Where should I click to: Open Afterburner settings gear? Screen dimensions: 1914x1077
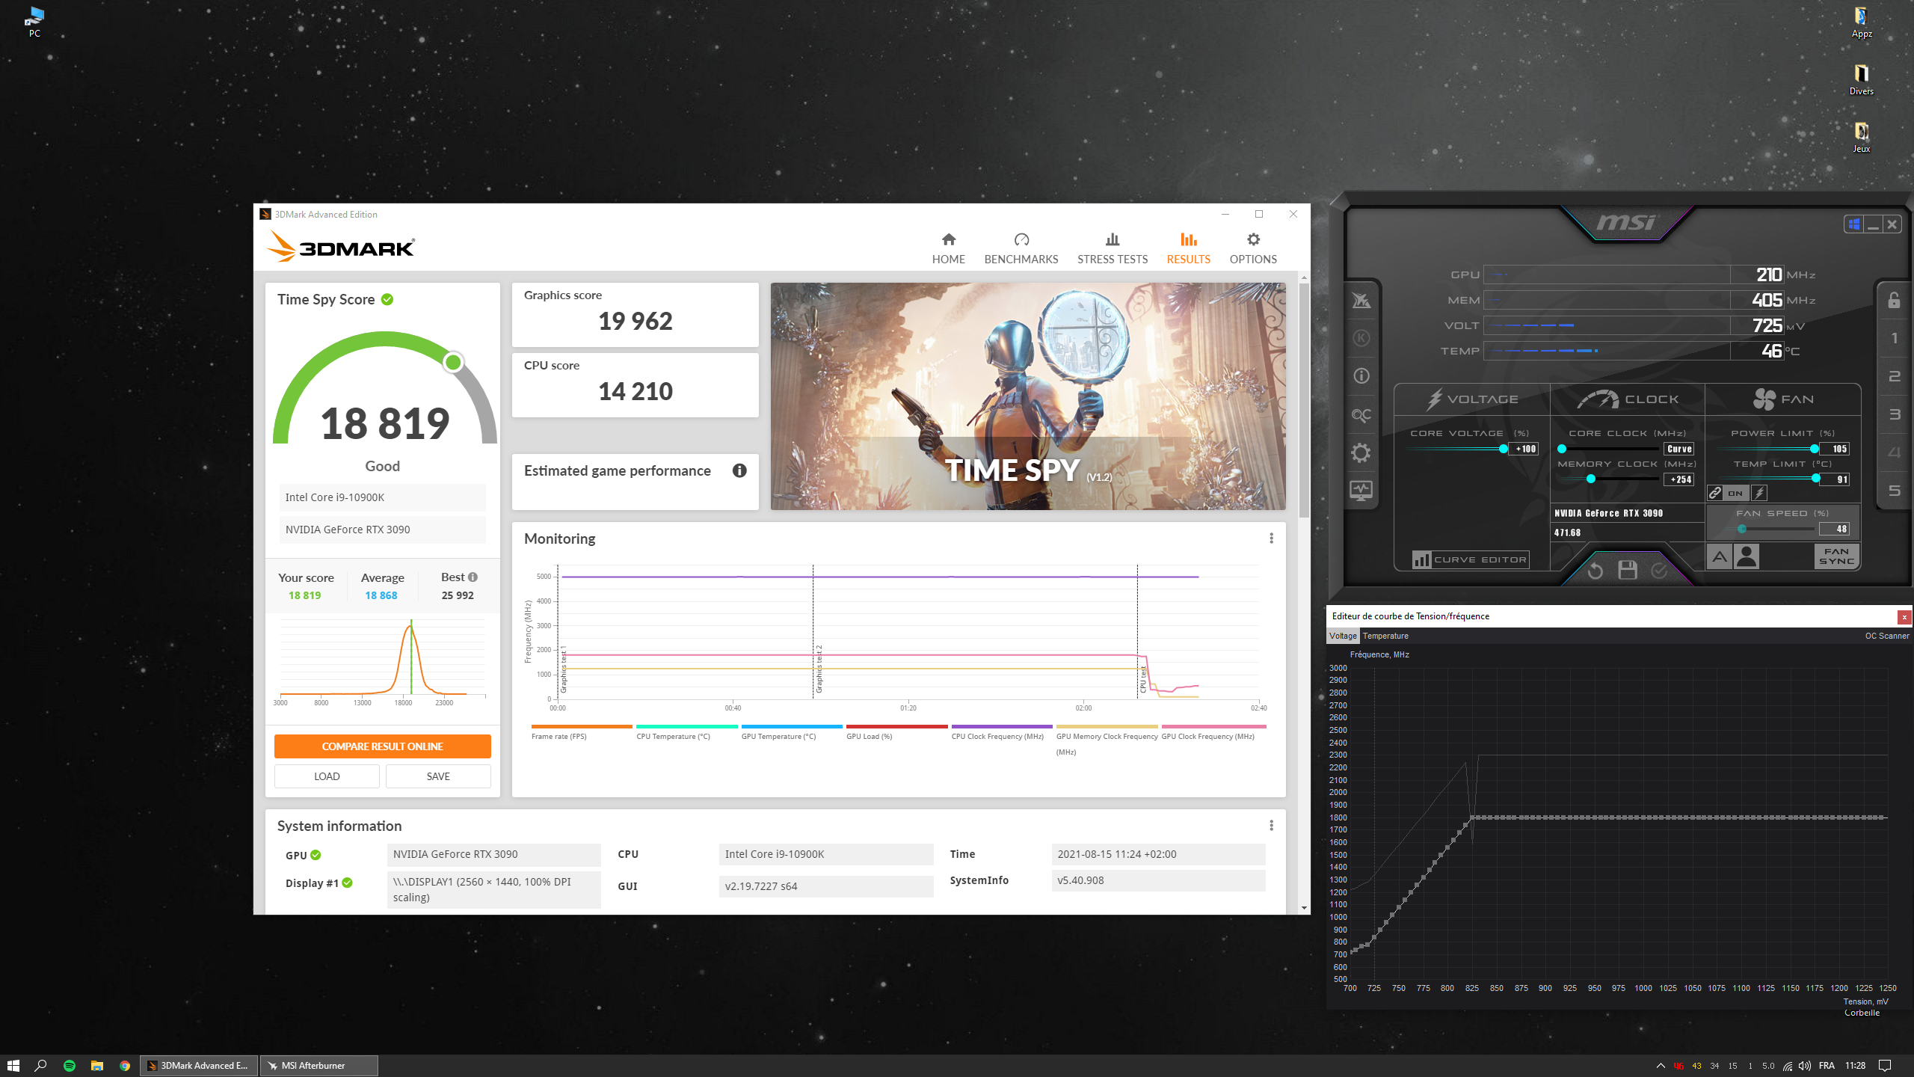click(x=1361, y=452)
